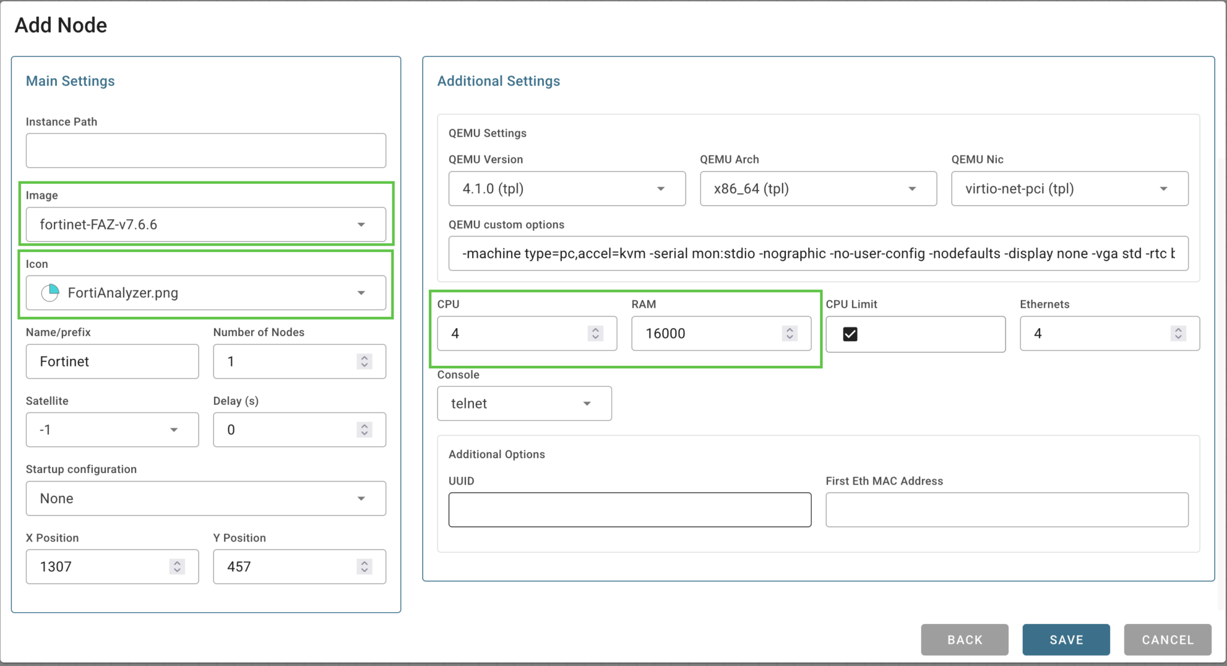Increase the Number of Nodes stepper
This screenshot has height=666, width=1227.
[x=364, y=358]
